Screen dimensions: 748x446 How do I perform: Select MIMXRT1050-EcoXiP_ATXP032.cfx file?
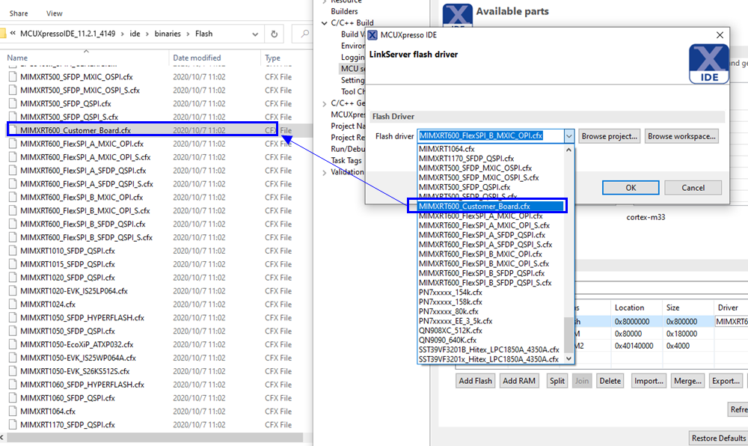tap(77, 344)
